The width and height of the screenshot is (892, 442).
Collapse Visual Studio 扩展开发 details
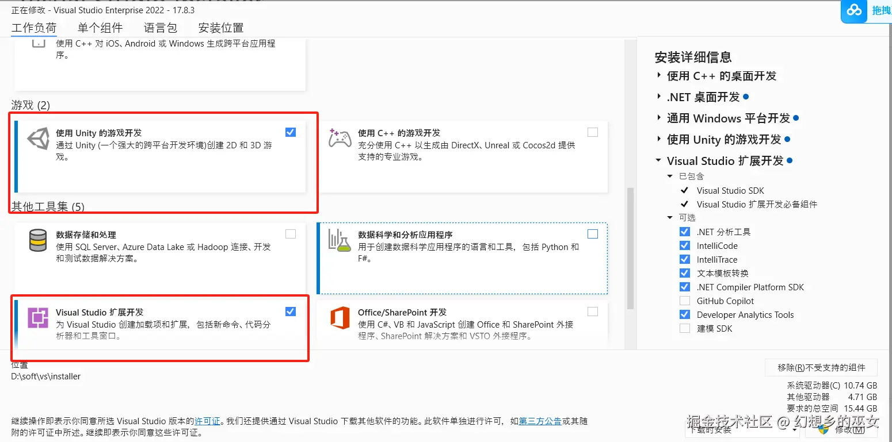click(x=659, y=160)
